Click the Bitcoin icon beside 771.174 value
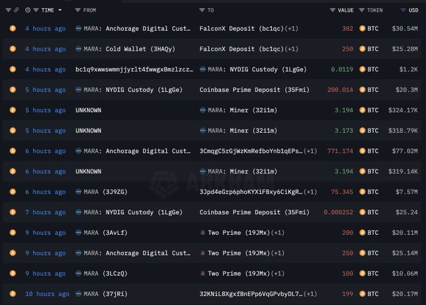Image resolution: width=426 pixels, height=305 pixels. coord(362,151)
